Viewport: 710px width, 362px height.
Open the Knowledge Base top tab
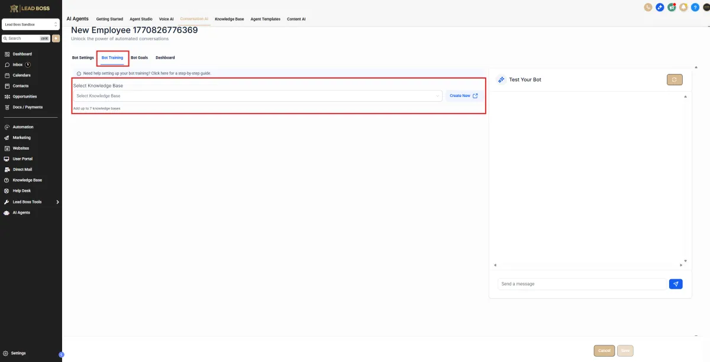click(230, 19)
